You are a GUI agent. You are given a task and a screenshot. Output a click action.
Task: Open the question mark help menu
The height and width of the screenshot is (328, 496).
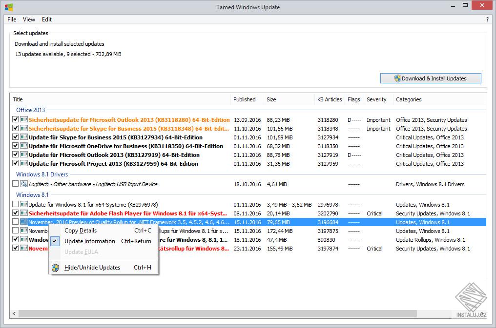(x=487, y=19)
